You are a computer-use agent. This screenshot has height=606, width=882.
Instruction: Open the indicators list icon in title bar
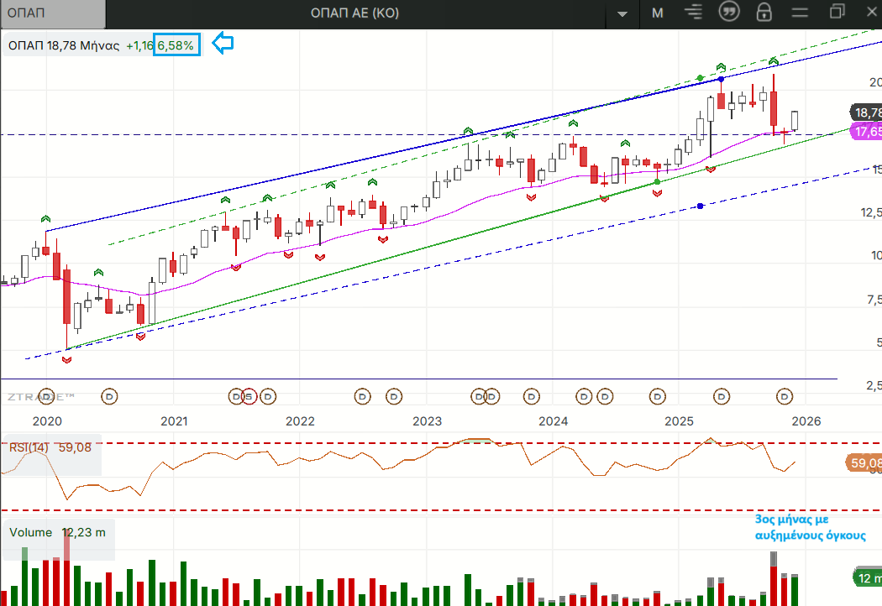click(693, 13)
